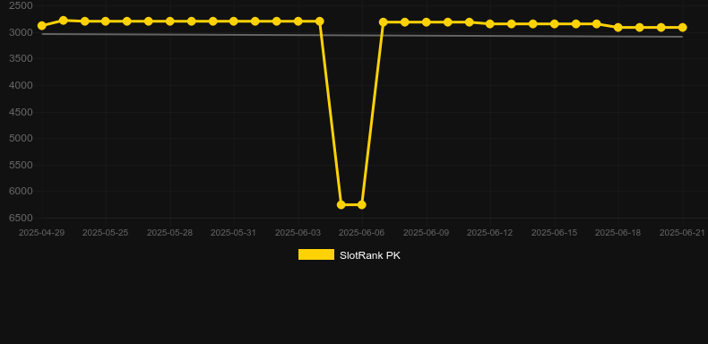This screenshot has height=344, width=708.
Task: Click the data point for 2025-06-12
Action: [490, 24]
